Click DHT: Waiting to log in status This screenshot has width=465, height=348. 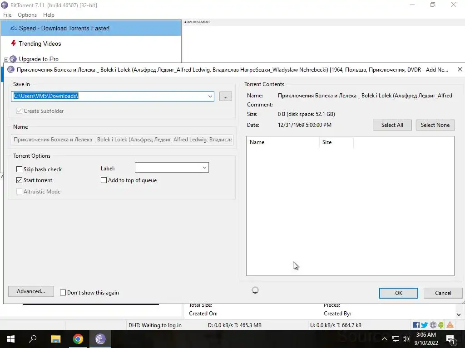click(155, 325)
